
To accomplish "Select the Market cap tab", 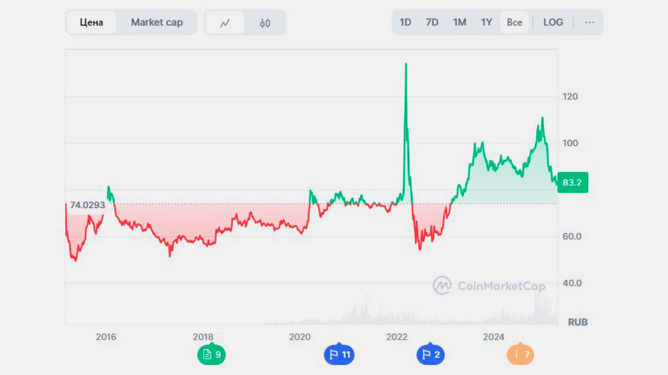I will pos(157,23).
